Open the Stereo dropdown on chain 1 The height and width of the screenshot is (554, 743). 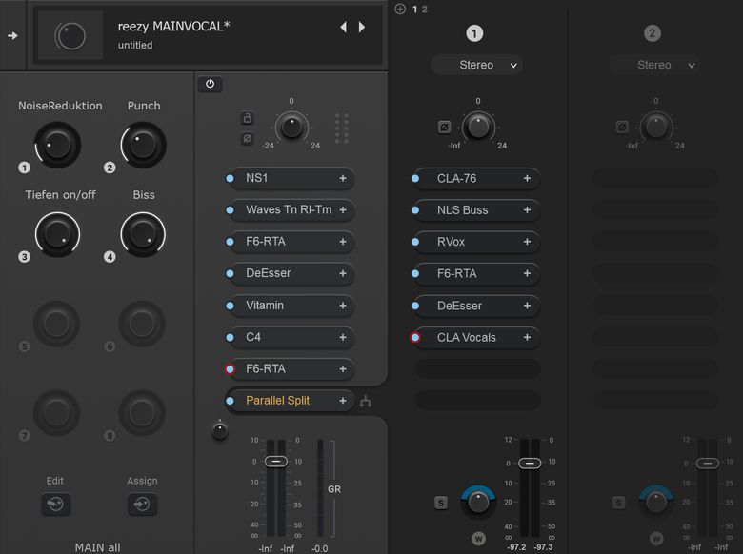[x=476, y=65]
